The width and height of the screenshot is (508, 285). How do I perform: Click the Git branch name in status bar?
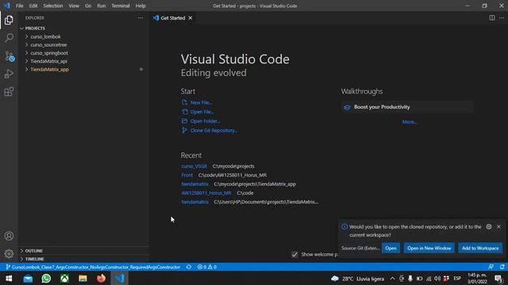tap(94, 267)
